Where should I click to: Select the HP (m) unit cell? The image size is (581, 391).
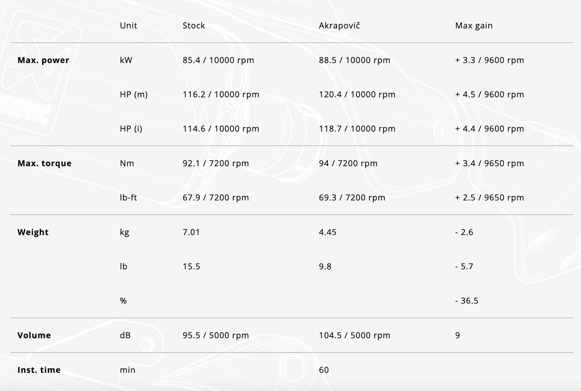[x=134, y=94]
